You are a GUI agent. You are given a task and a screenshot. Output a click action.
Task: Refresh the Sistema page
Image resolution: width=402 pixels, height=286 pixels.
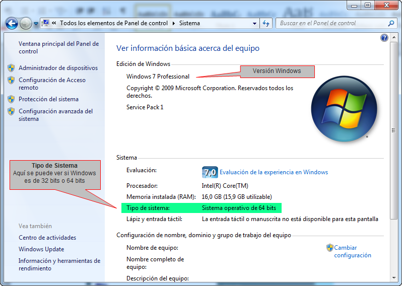tap(266, 24)
